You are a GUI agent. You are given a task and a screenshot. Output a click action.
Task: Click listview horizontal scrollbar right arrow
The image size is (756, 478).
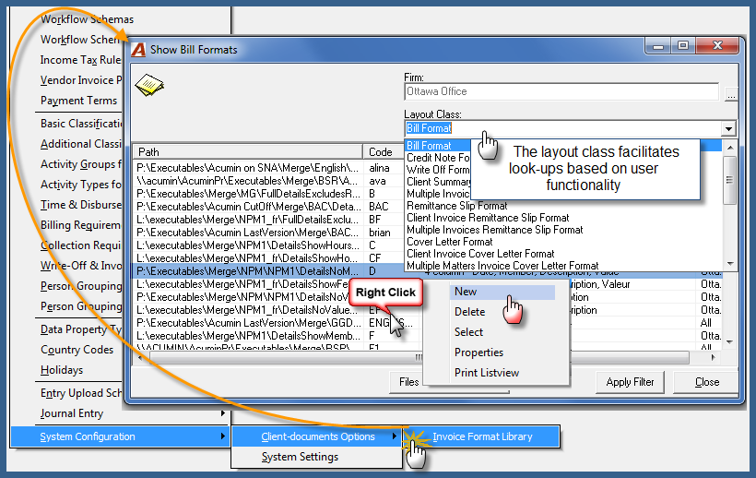[713, 357]
